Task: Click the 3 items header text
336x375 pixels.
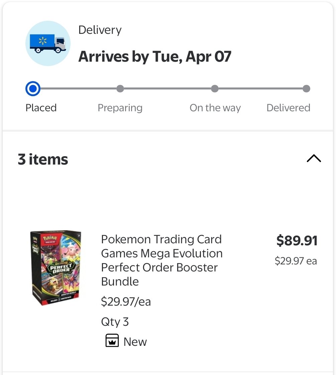Action: [43, 160]
